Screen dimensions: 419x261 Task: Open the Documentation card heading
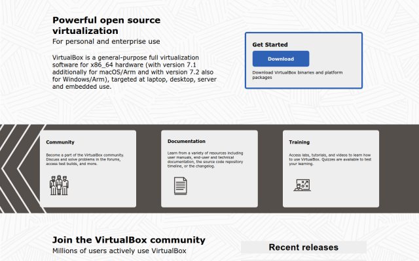[x=187, y=142]
